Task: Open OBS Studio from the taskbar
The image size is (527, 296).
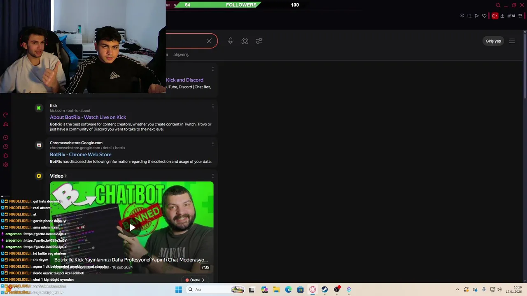Action: [x=337, y=289]
